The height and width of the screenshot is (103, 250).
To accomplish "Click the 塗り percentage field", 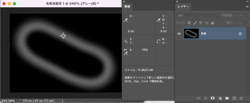I will pos(240,23).
